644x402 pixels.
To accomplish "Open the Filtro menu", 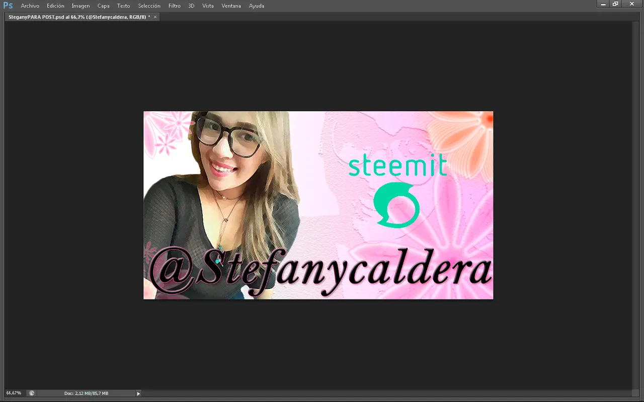I will coord(174,6).
